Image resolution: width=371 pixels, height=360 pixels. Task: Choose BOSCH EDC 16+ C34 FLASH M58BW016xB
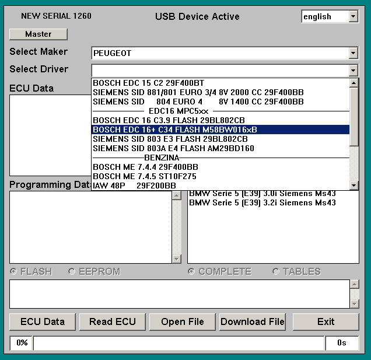coord(220,130)
